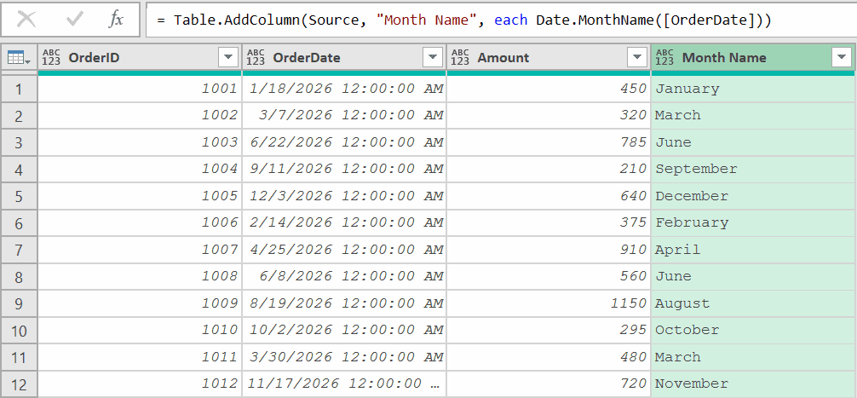The height and width of the screenshot is (398, 857).
Task: Open the OrderDate column filter dropdown
Action: [432, 58]
